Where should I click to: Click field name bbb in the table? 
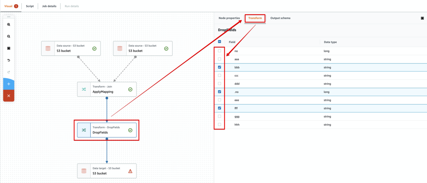click(237, 68)
